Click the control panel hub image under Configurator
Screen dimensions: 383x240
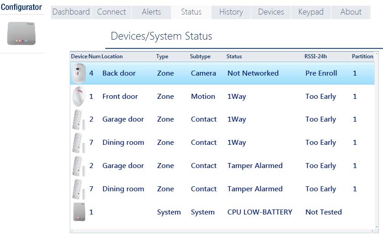click(x=21, y=33)
